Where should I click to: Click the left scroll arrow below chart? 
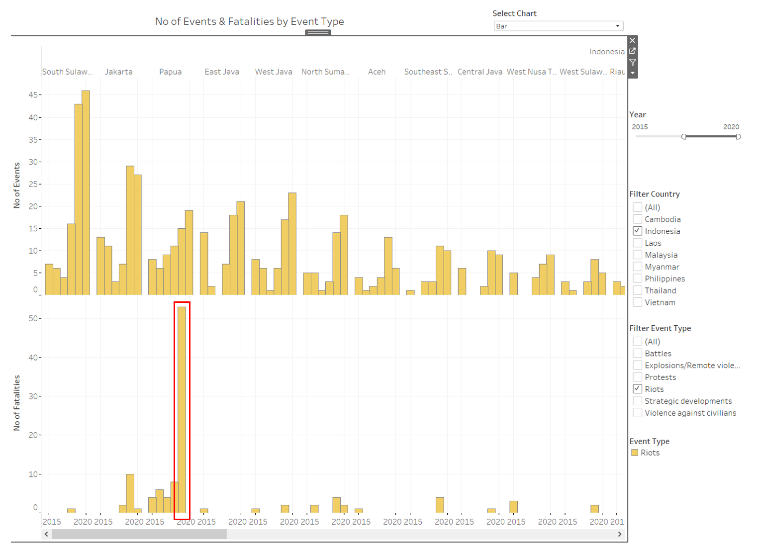pyautogui.click(x=46, y=534)
